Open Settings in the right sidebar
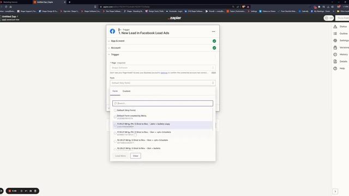Viewport: 349px width, 196px height. 340,40
